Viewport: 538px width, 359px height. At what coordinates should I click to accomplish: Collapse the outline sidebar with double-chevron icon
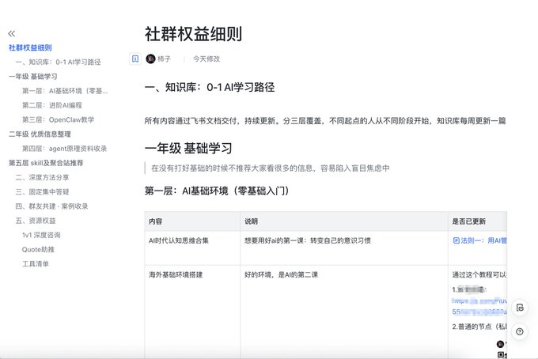click(x=12, y=33)
